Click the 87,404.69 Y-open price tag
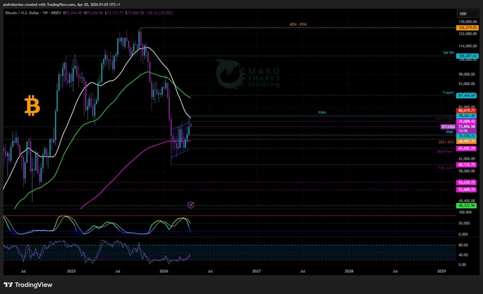 pyautogui.click(x=467, y=95)
